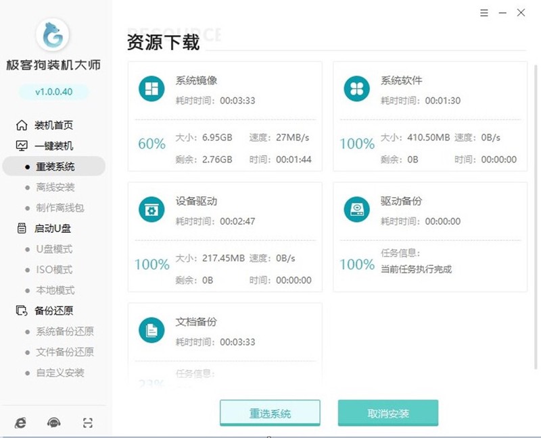The width and height of the screenshot is (541, 438).
Task: Click version label v1.0.0.40
Action: pos(54,92)
